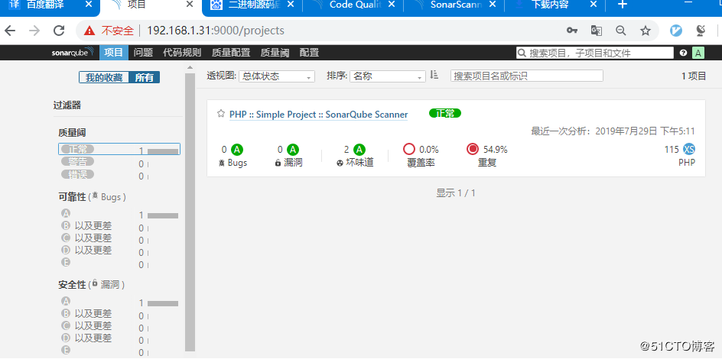
Task: Click the translate page icon
Action: (x=597, y=31)
